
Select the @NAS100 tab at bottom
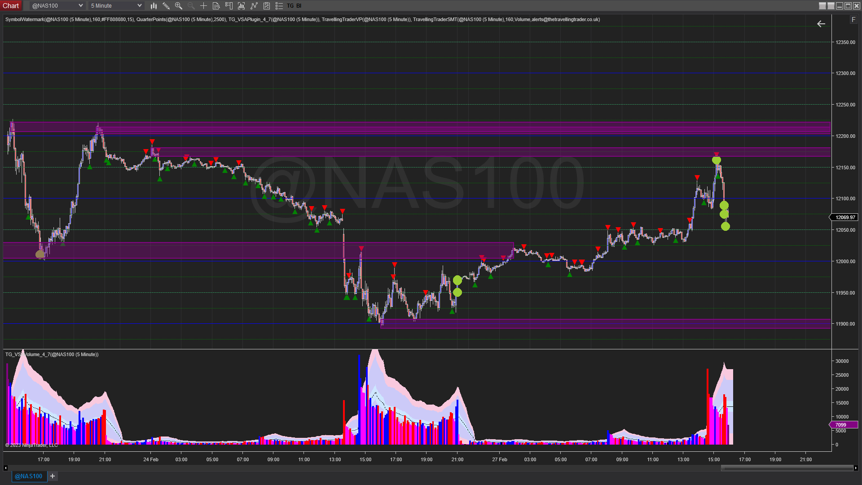(x=29, y=476)
